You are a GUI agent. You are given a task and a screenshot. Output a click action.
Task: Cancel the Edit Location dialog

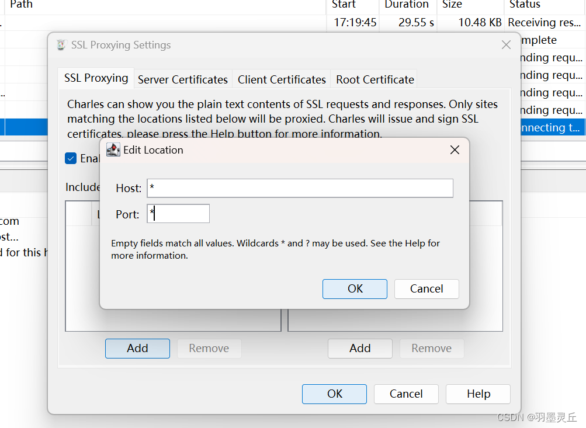427,288
